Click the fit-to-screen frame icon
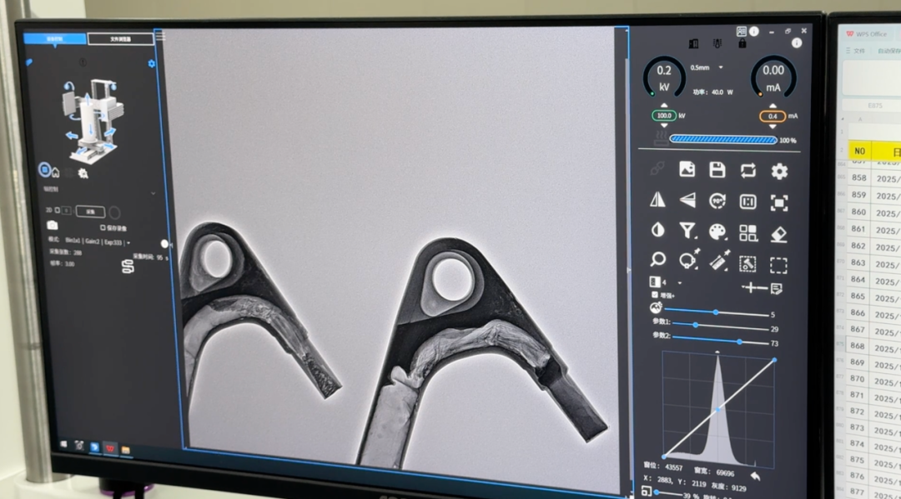Screen dimensions: 901x499 coord(779,202)
